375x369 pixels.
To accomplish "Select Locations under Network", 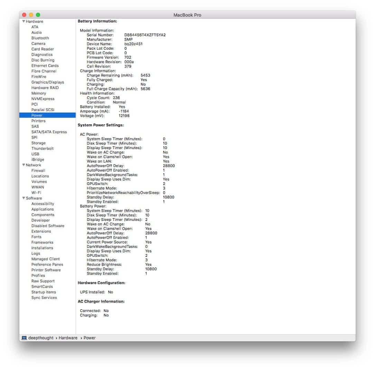I will (x=40, y=176).
